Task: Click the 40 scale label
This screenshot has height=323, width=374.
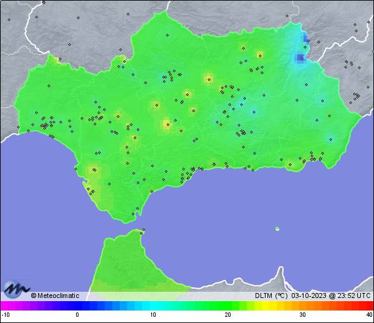Action: [x=370, y=315]
